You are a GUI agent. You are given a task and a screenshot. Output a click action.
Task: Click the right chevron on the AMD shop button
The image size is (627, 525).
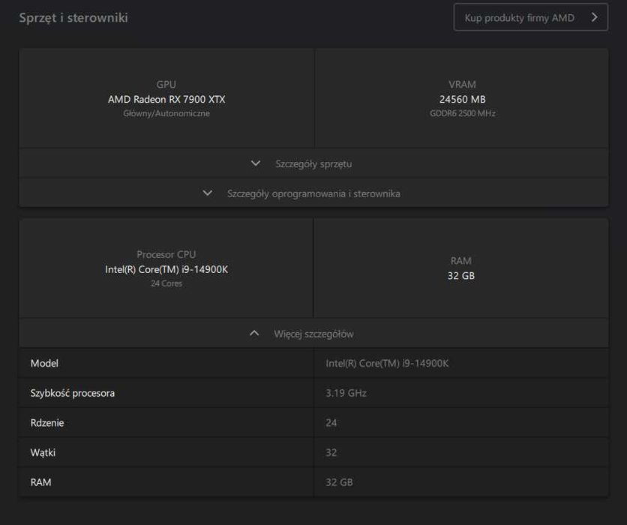594,17
